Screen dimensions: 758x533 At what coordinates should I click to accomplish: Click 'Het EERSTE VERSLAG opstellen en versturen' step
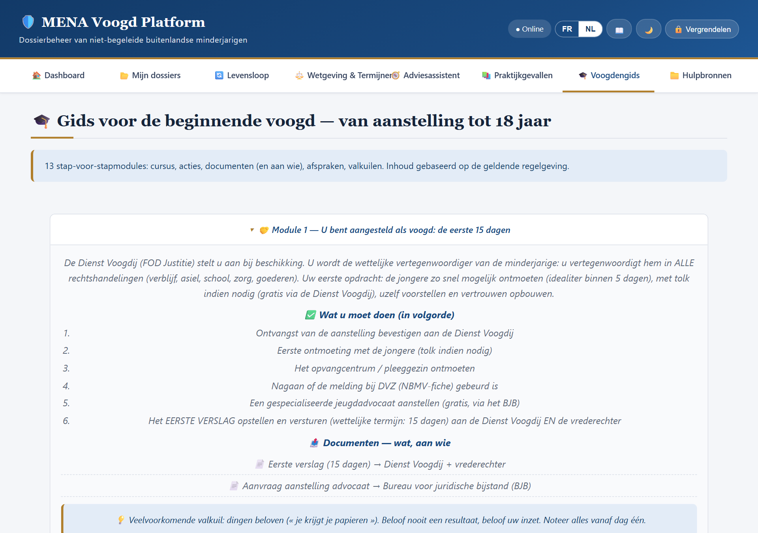pos(385,421)
